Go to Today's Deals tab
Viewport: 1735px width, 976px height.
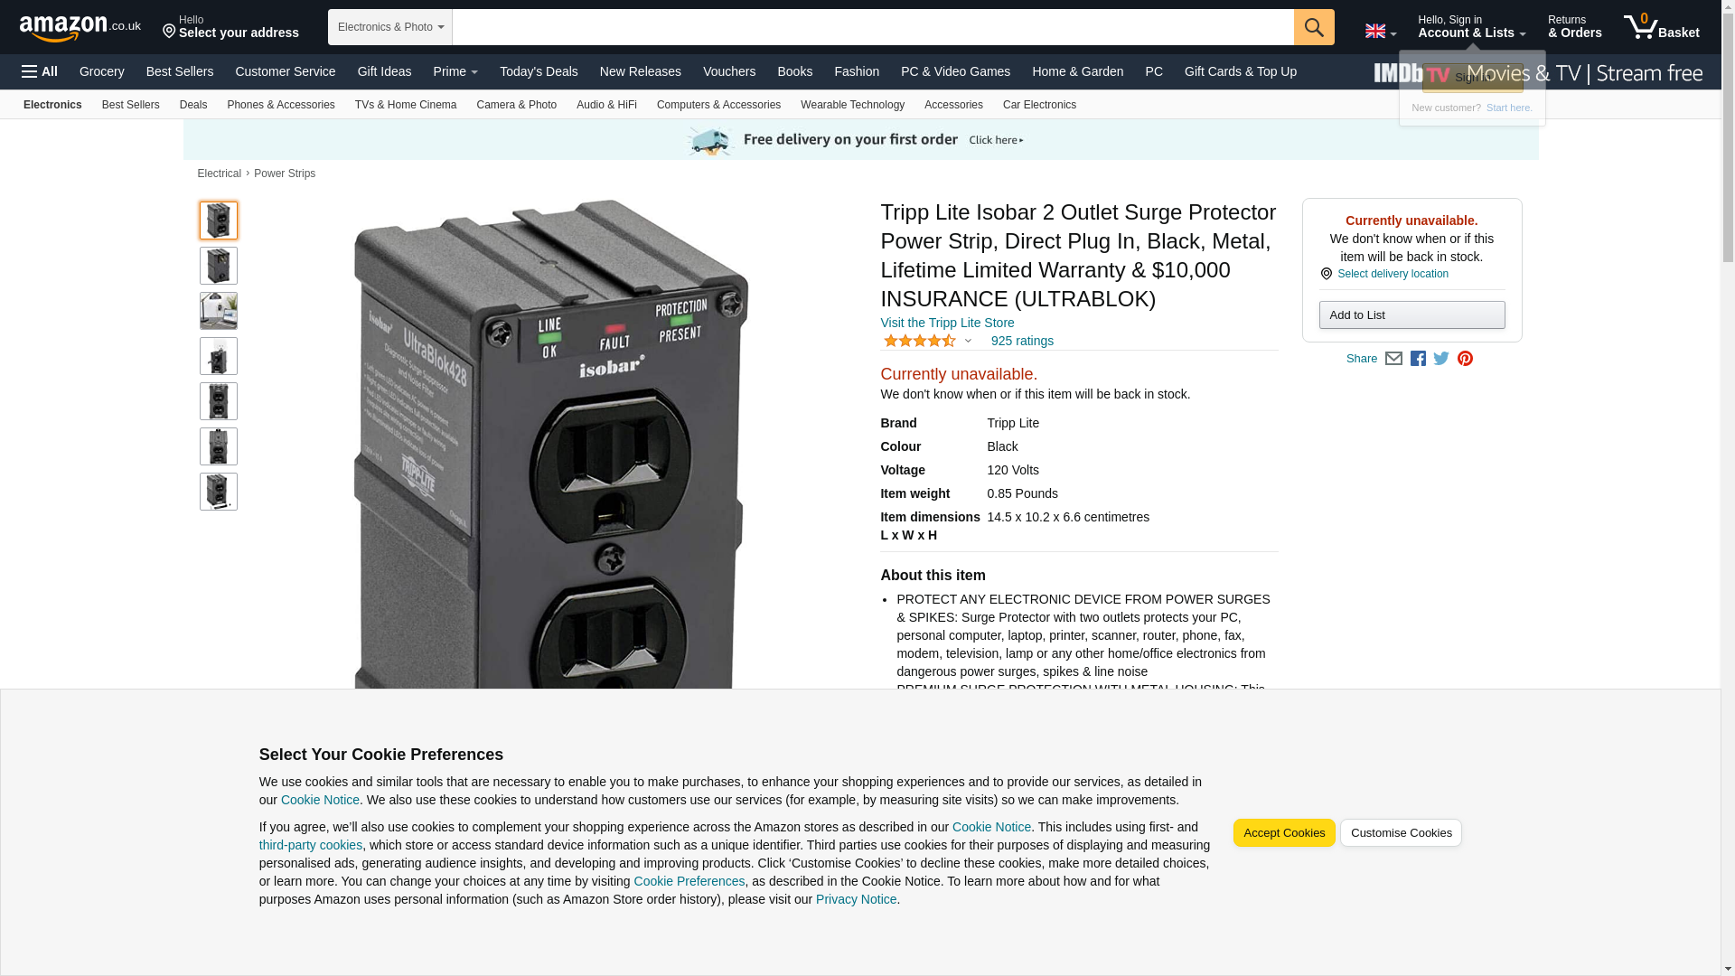539,71
